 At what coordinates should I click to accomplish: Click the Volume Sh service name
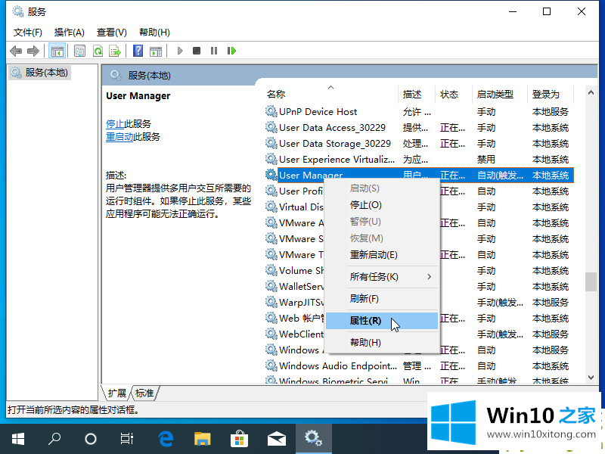tap(301, 270)
